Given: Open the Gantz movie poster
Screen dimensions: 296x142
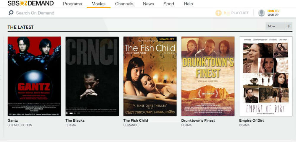Looking at the screenshot, I should point(34,76).
